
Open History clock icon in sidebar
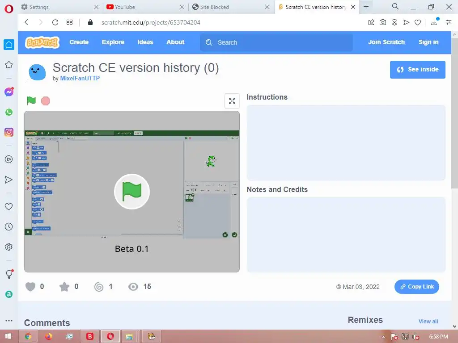coord(9,226)
